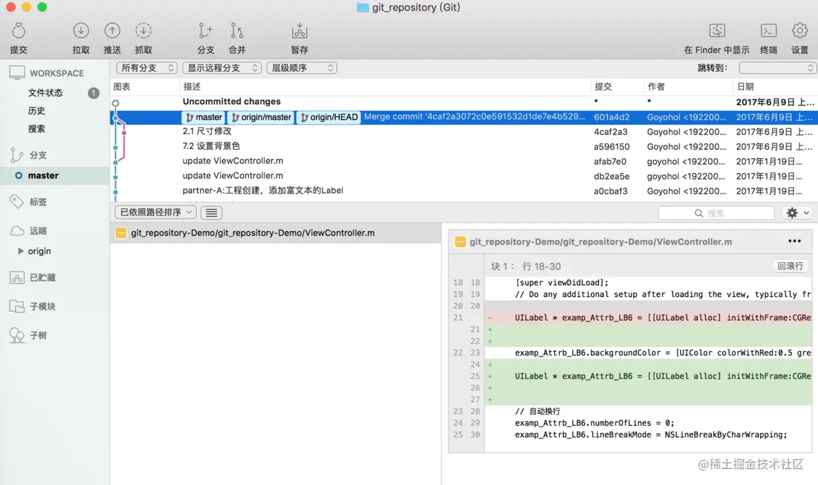Click the Remotes (远端) cloud icon
818x485 pixels.
click(17, 231)
